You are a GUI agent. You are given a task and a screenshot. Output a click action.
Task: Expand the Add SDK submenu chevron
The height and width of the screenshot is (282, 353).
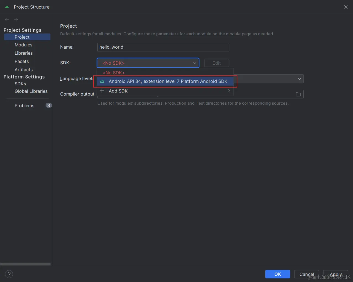click(x=229, y=91)
